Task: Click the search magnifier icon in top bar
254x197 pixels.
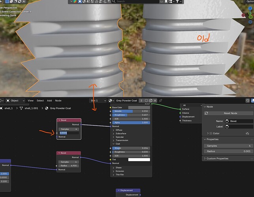Action: pyautogui.click(x=114, y=2)
